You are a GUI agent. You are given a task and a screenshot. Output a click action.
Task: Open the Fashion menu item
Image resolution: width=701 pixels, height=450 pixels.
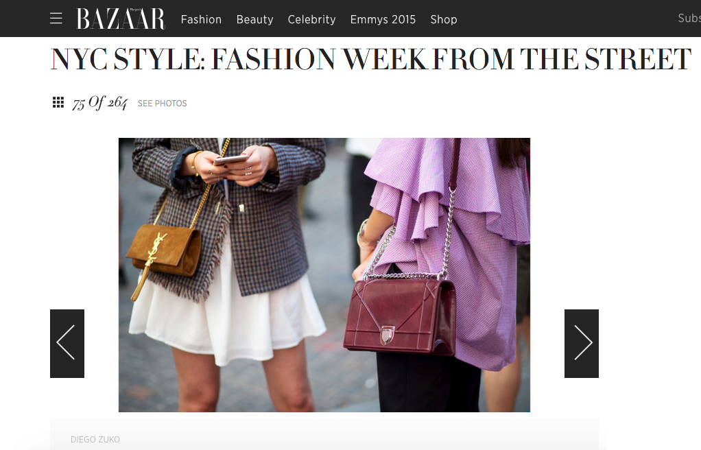click(x=201, y=20)
